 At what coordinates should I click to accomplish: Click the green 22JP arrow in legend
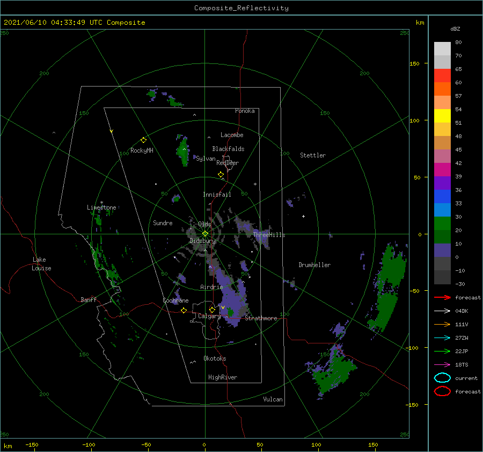442,351
